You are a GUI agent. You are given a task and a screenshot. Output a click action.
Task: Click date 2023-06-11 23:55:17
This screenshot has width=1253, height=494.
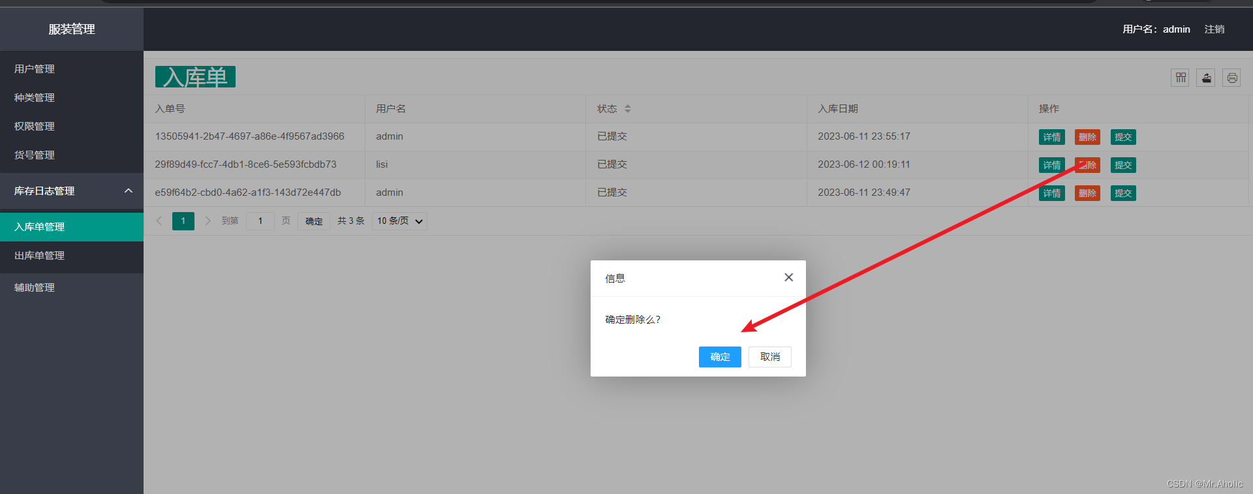point(864,136)
